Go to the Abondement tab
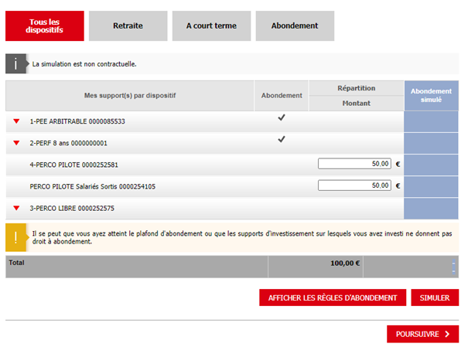 (295, 26)
